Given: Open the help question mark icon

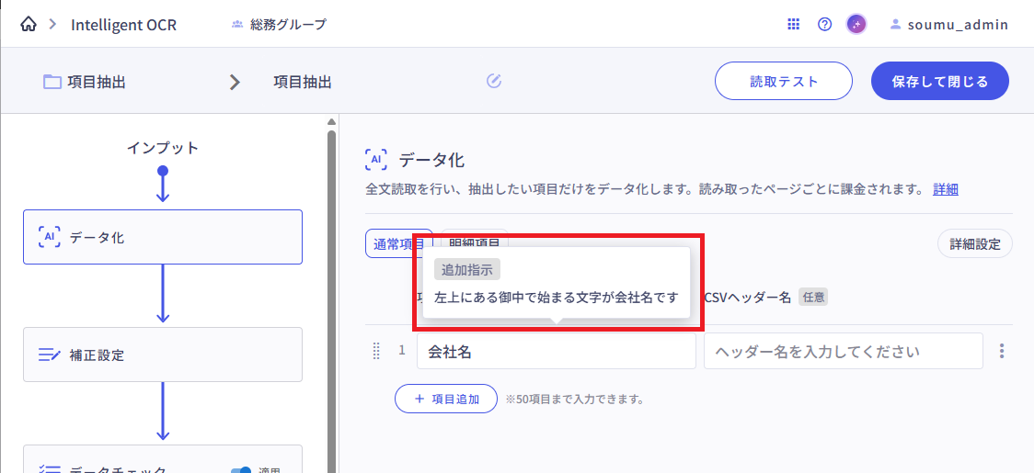Looking at the screenshot, I should (824, 25).
